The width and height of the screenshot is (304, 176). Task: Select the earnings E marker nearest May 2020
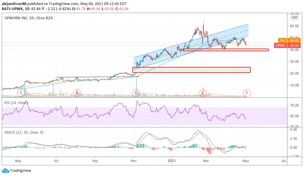coord(21,93)
